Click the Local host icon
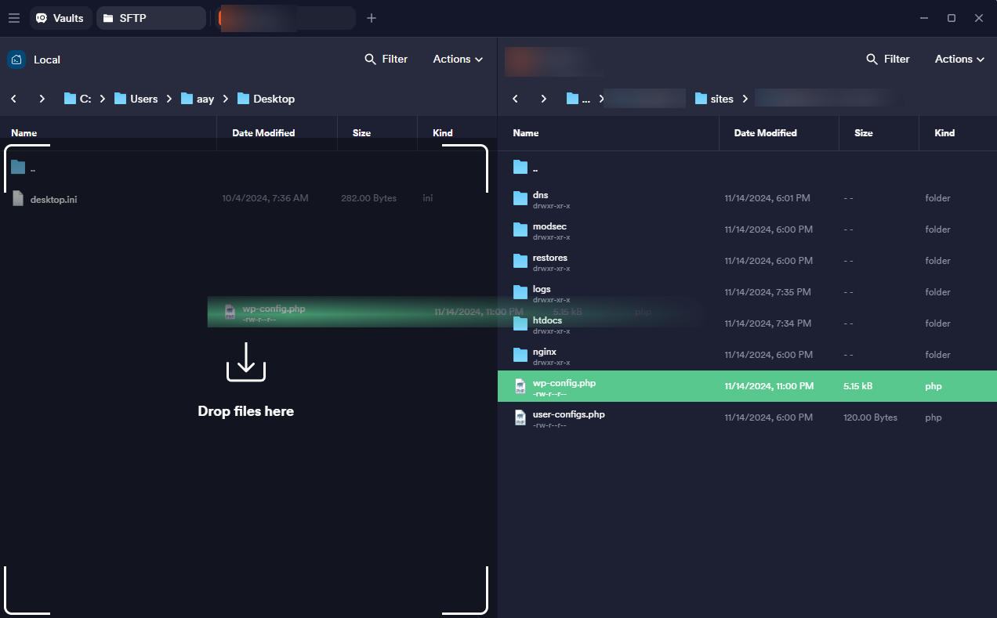 point(16,60)
